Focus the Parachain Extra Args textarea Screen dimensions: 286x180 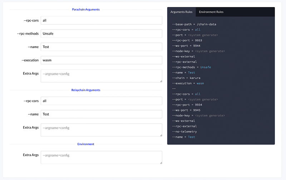click(101, 76)
